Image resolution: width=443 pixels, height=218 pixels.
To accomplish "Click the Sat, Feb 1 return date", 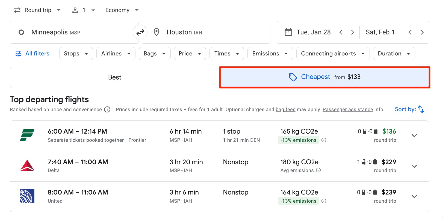I will click(380, 32).
